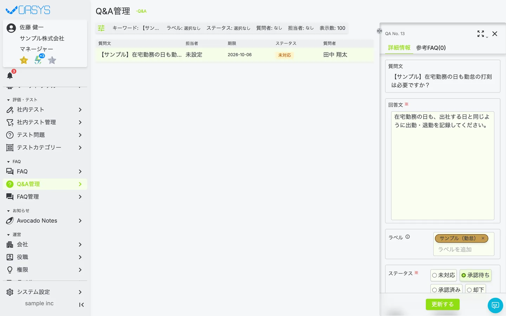Collapse the sidebar with the arrow icon
506x316 pixels.
pos(81,305)
